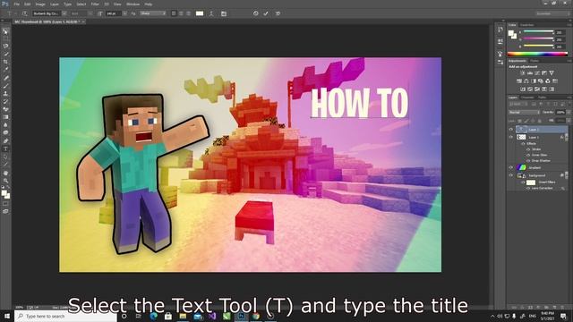Collapse the effects list on Layer 1

(x=567, y=137)
